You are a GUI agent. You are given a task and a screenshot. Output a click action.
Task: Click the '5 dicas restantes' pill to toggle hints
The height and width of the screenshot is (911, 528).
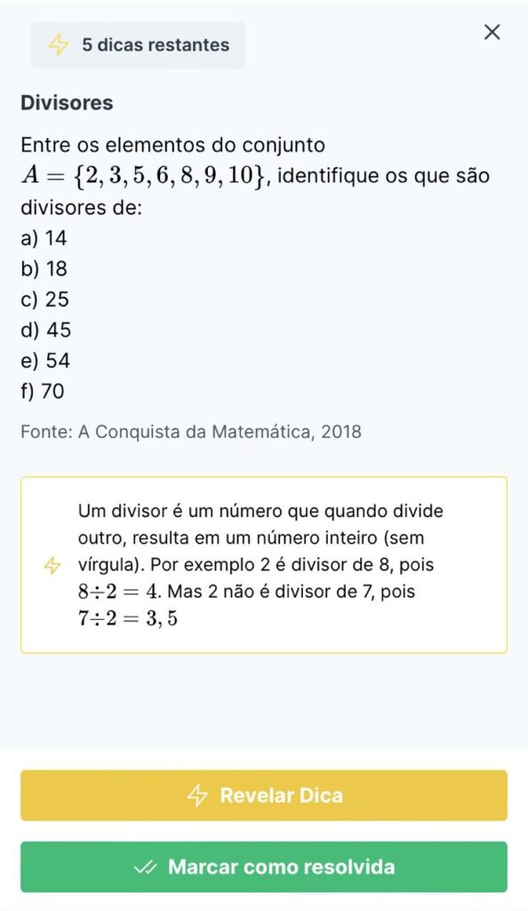138,43
